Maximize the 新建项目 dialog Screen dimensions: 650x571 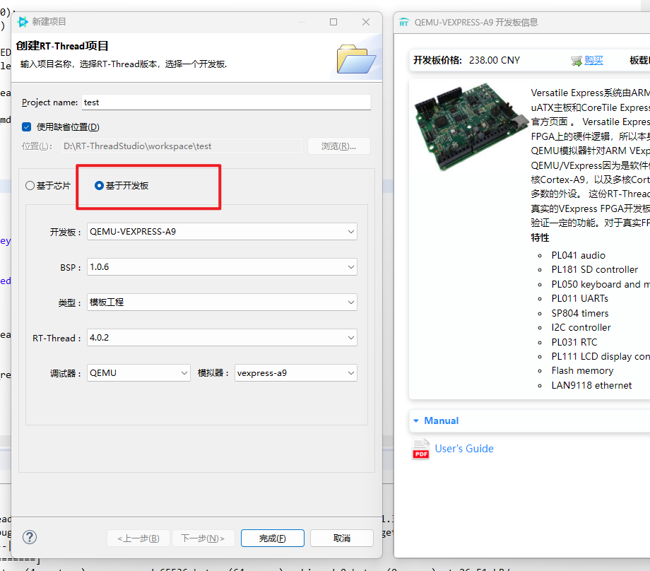333,22
